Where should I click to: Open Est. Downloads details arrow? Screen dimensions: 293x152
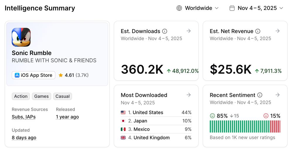tap(189, 31)
